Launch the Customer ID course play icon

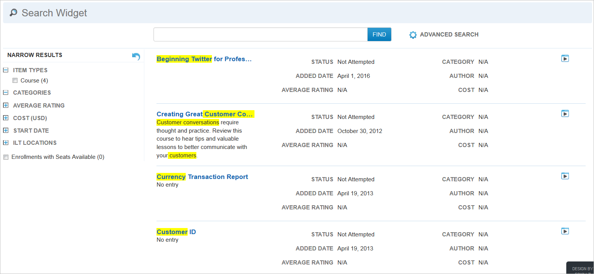565,231
